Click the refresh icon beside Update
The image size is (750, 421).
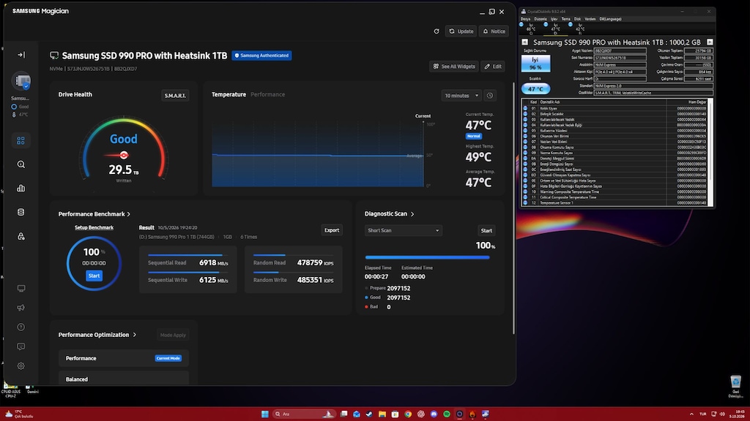[x=437, y=31]
